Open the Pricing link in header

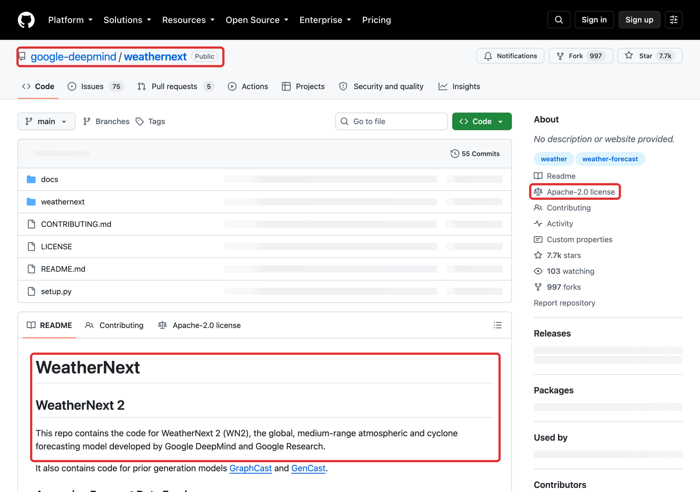tap(377, 20)
